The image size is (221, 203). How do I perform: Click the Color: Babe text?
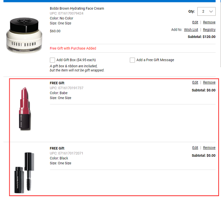click(59, 93)
